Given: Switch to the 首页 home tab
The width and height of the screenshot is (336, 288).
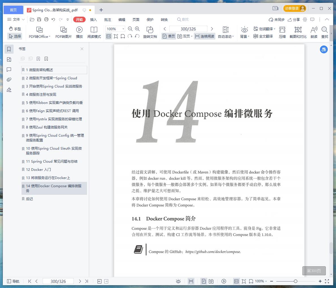Looking at the screenshot, I should 13,10.
